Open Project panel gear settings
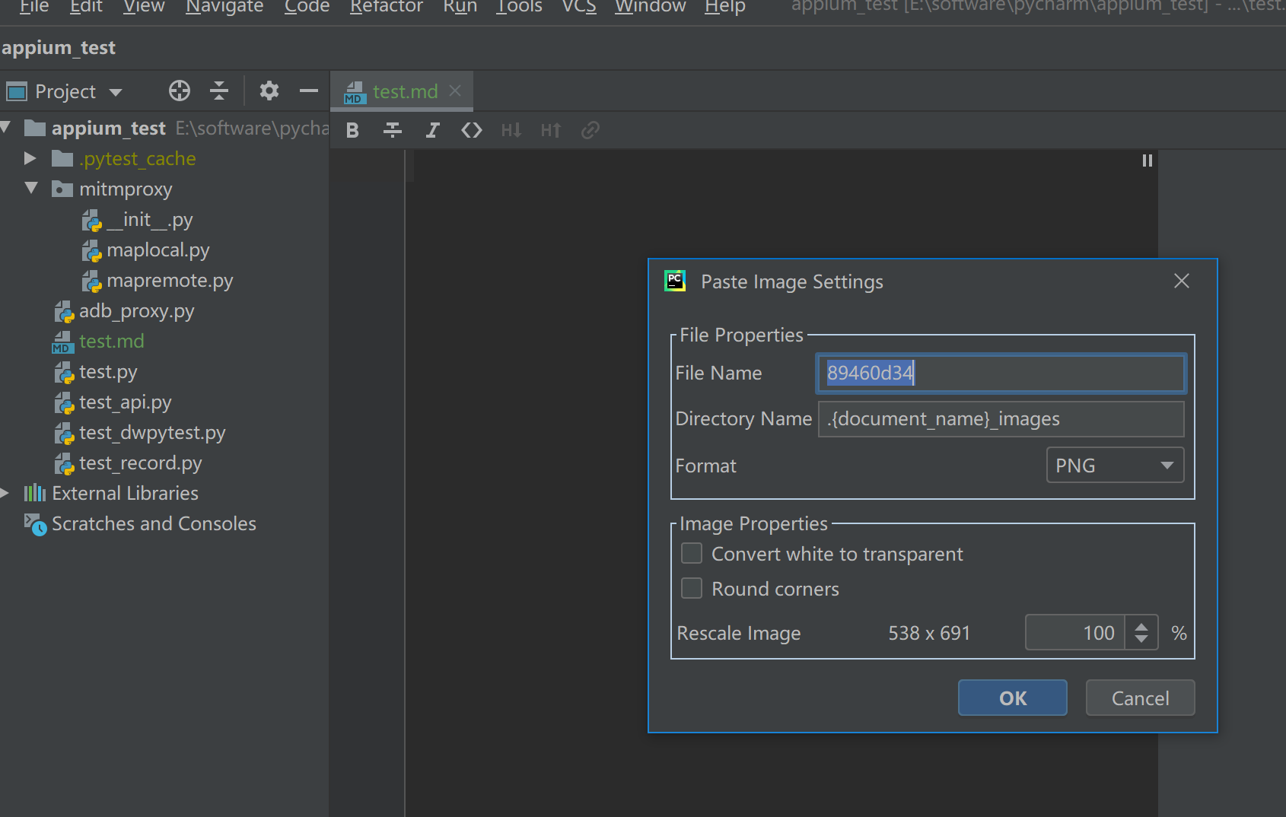The height and width of the screenshot is (817, 1286). (x=269, y=91)
